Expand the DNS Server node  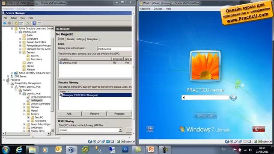8,76
